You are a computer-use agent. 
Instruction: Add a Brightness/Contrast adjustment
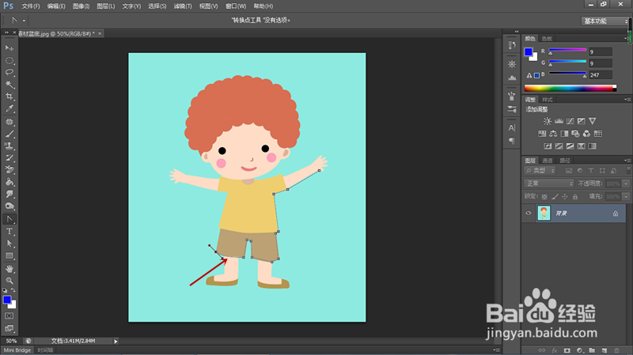(x=548, y=121)
